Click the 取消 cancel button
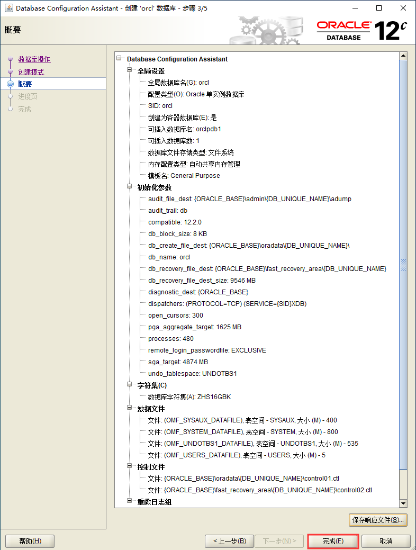416x550 pixels. (x=386, y=541)
